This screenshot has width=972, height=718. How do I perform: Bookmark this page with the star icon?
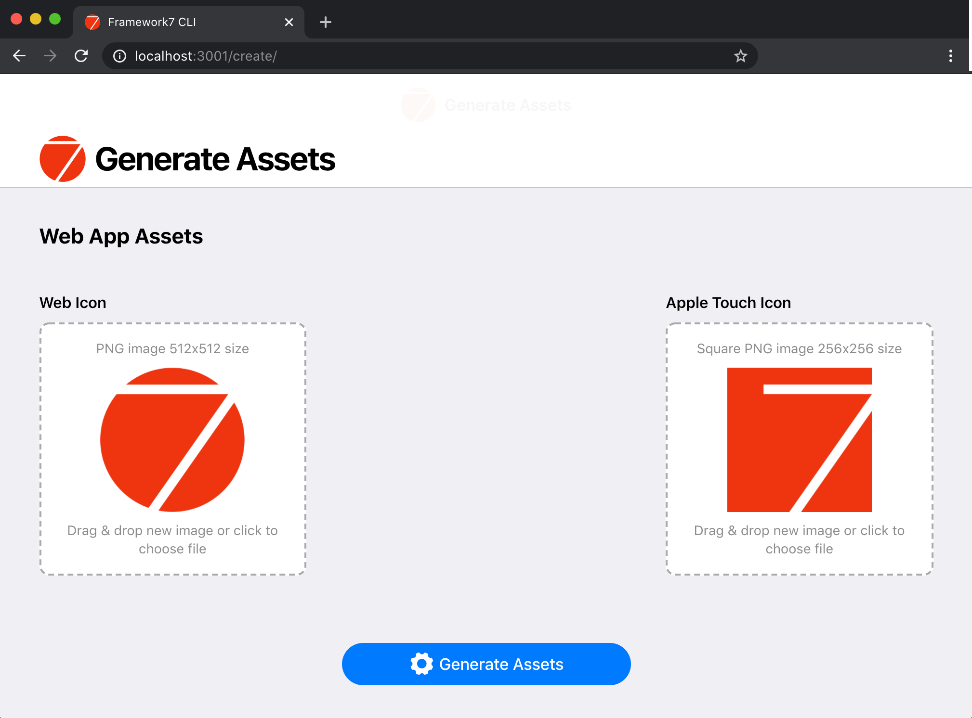click(740, 56)
